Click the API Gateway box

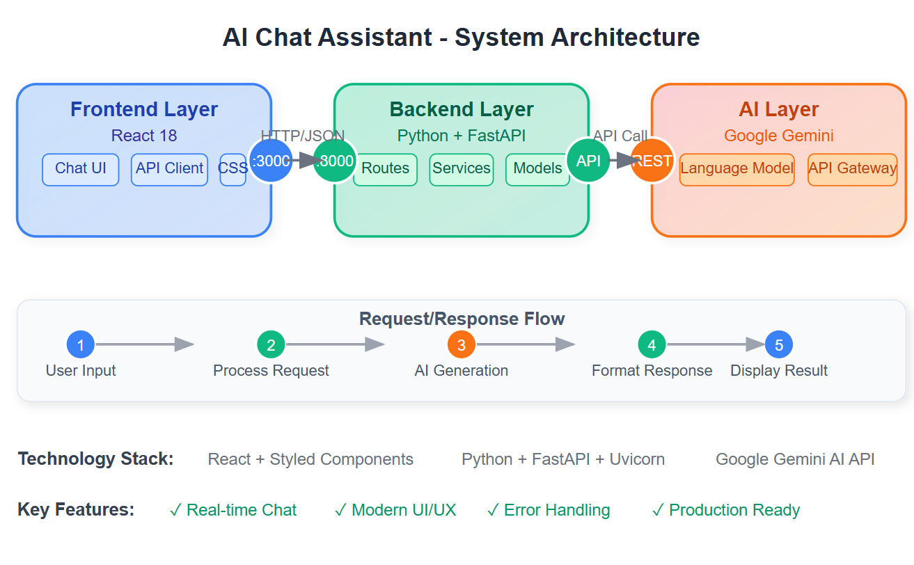(853, 170)
